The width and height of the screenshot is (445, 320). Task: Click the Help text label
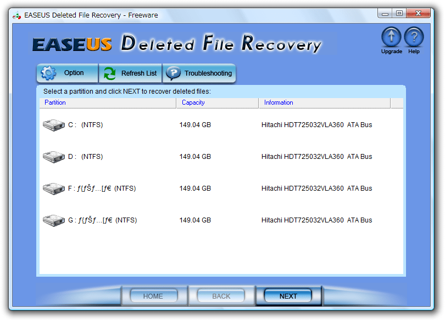[414, 52]
